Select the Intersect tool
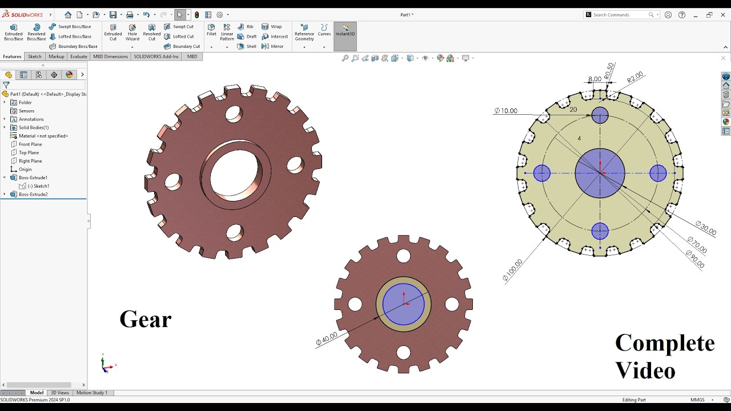This screenshot has height=411, width=731. (275, 37)
